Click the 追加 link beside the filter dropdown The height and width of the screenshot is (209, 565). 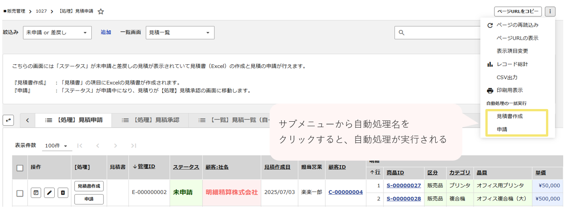coord(106,33)
